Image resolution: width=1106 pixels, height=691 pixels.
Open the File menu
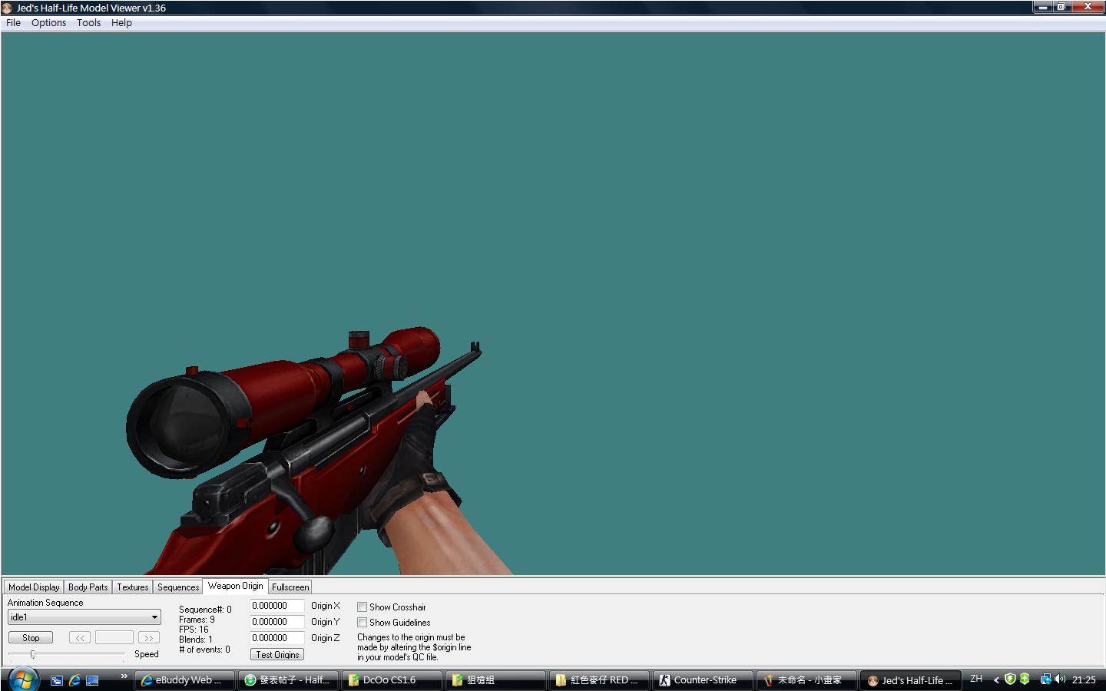tap(13, 23)
